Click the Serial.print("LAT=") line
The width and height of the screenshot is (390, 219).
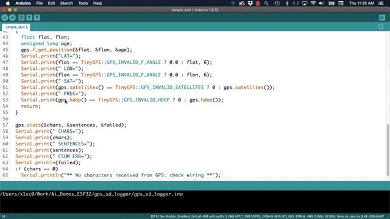click(x=51, y=56)
